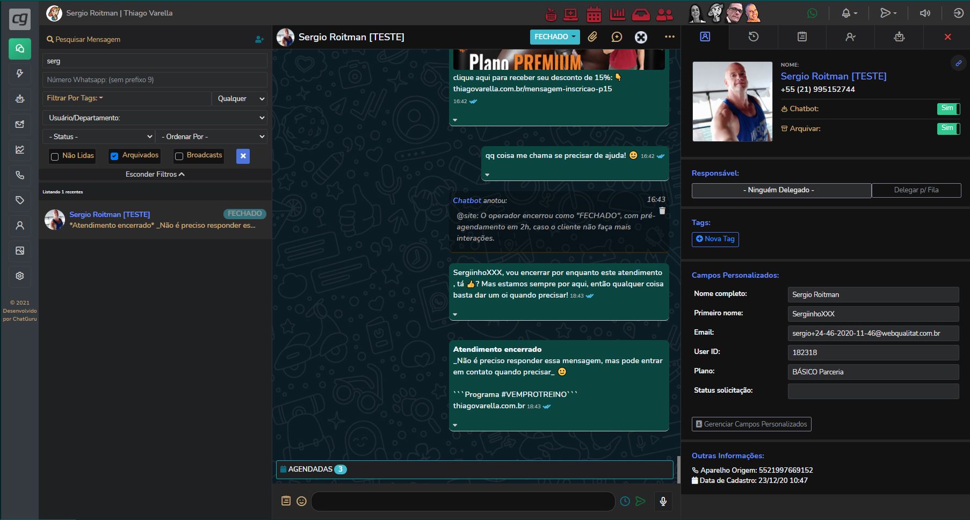The image size is (970, 520).
Task: Click the link icon beside the contact name
Action: (958, 63)
